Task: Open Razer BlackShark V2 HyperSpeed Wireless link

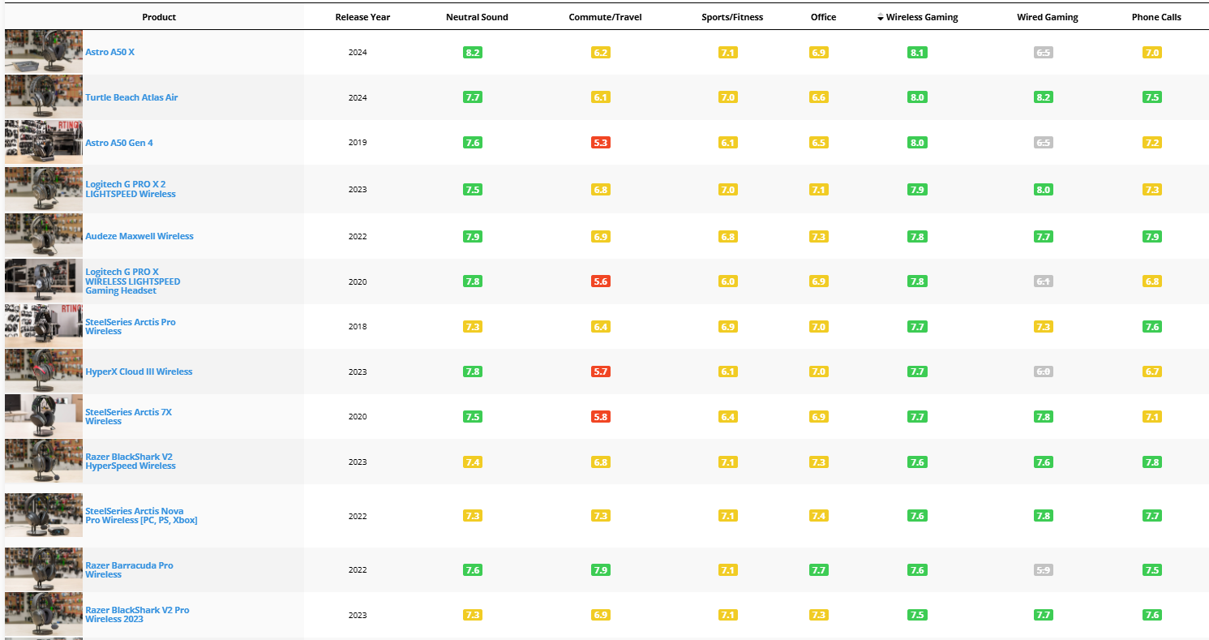Action: tap(130, 462)
